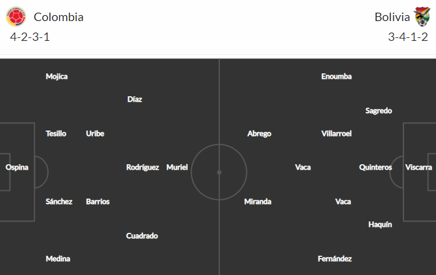Select goalkeeper Viscarra on the pitch
This screenshot has width=436, height=275.
[419, 167]
